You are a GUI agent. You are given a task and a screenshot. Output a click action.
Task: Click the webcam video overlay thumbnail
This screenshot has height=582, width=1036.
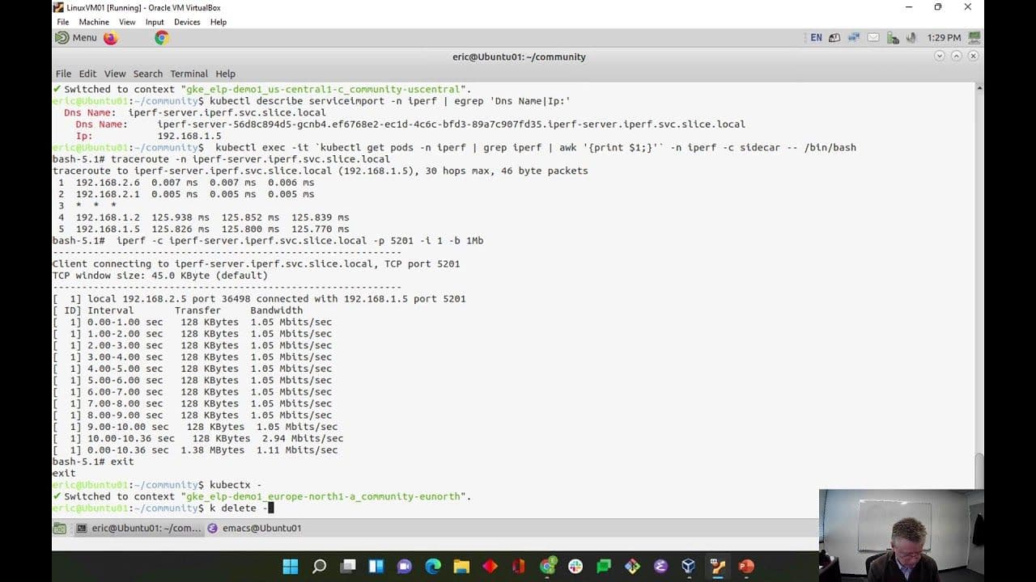click(x=902, y=535)
